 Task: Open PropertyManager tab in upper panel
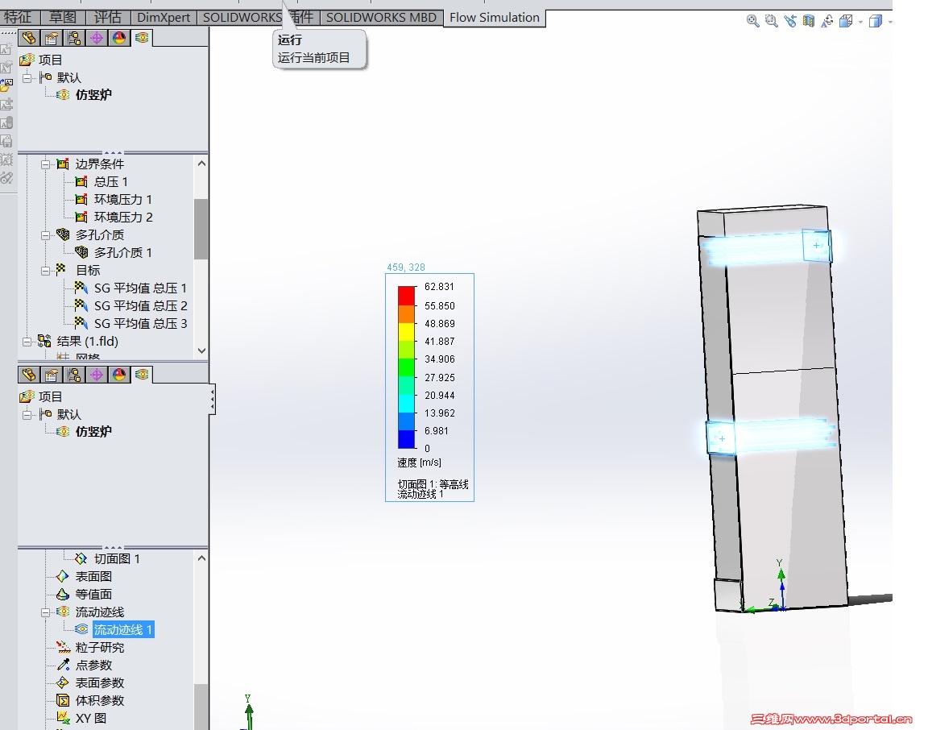pos(52,39)
